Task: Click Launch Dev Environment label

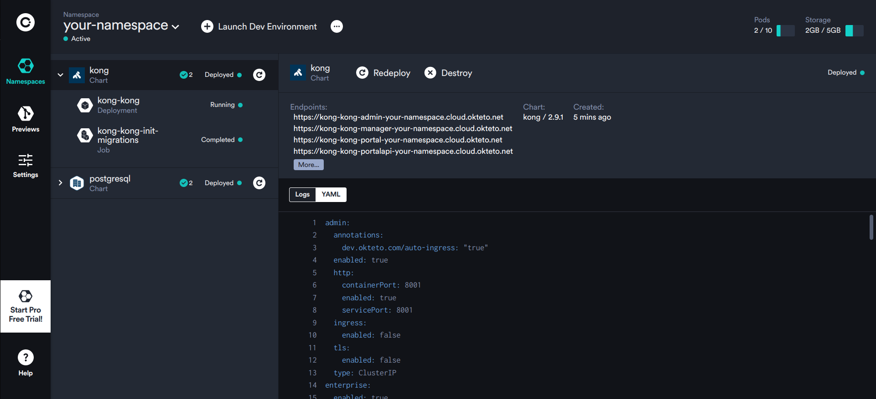Action: tap(267, 27)
